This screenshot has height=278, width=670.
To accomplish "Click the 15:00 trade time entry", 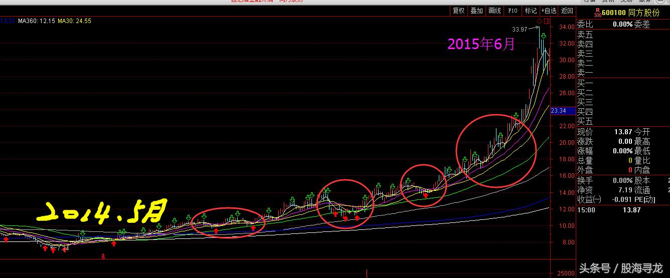I will (586, 210).
